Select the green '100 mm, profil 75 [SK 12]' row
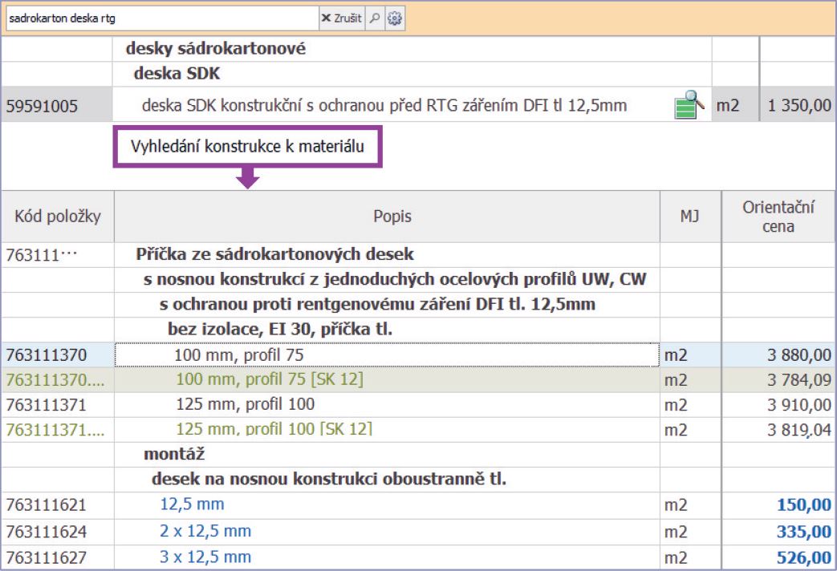Screen dimensions: 837x571 tap(269, 379)
